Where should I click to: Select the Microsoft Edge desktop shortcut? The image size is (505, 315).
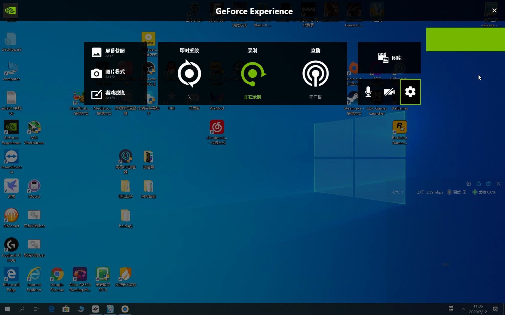coord(11,279)
